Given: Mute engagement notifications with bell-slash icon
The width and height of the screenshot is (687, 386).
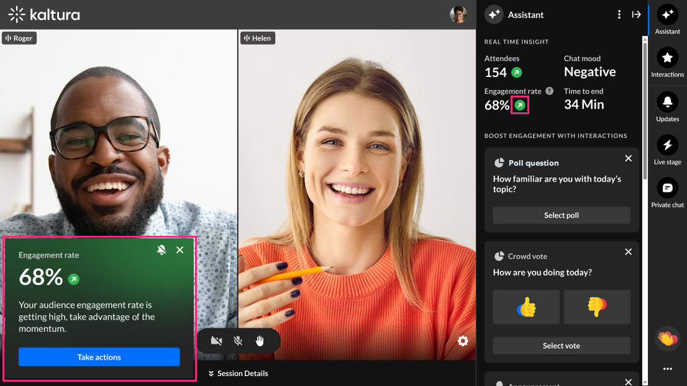Looking at the screenshot, I should coord(162,249).
